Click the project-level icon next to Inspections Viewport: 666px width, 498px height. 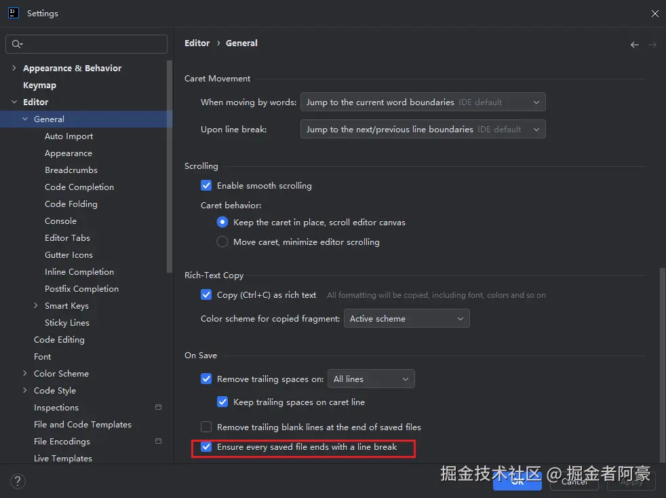point(159,407)
